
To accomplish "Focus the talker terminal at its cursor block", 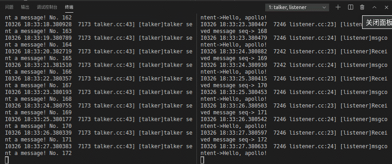I will point(7,160).
